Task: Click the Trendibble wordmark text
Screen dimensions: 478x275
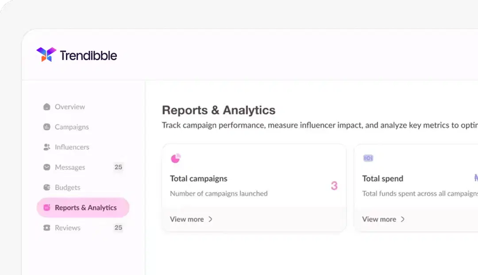Action: coord(88,56)
